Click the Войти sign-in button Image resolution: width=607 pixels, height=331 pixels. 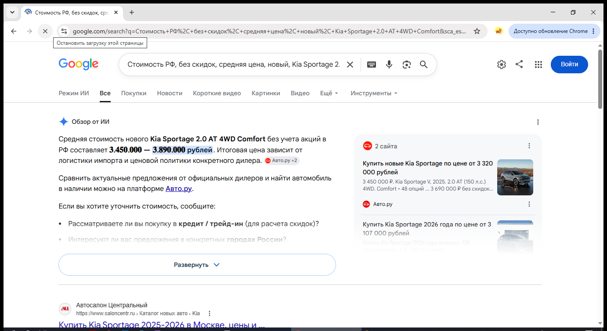pyautogui.click(x=569, y=65)
